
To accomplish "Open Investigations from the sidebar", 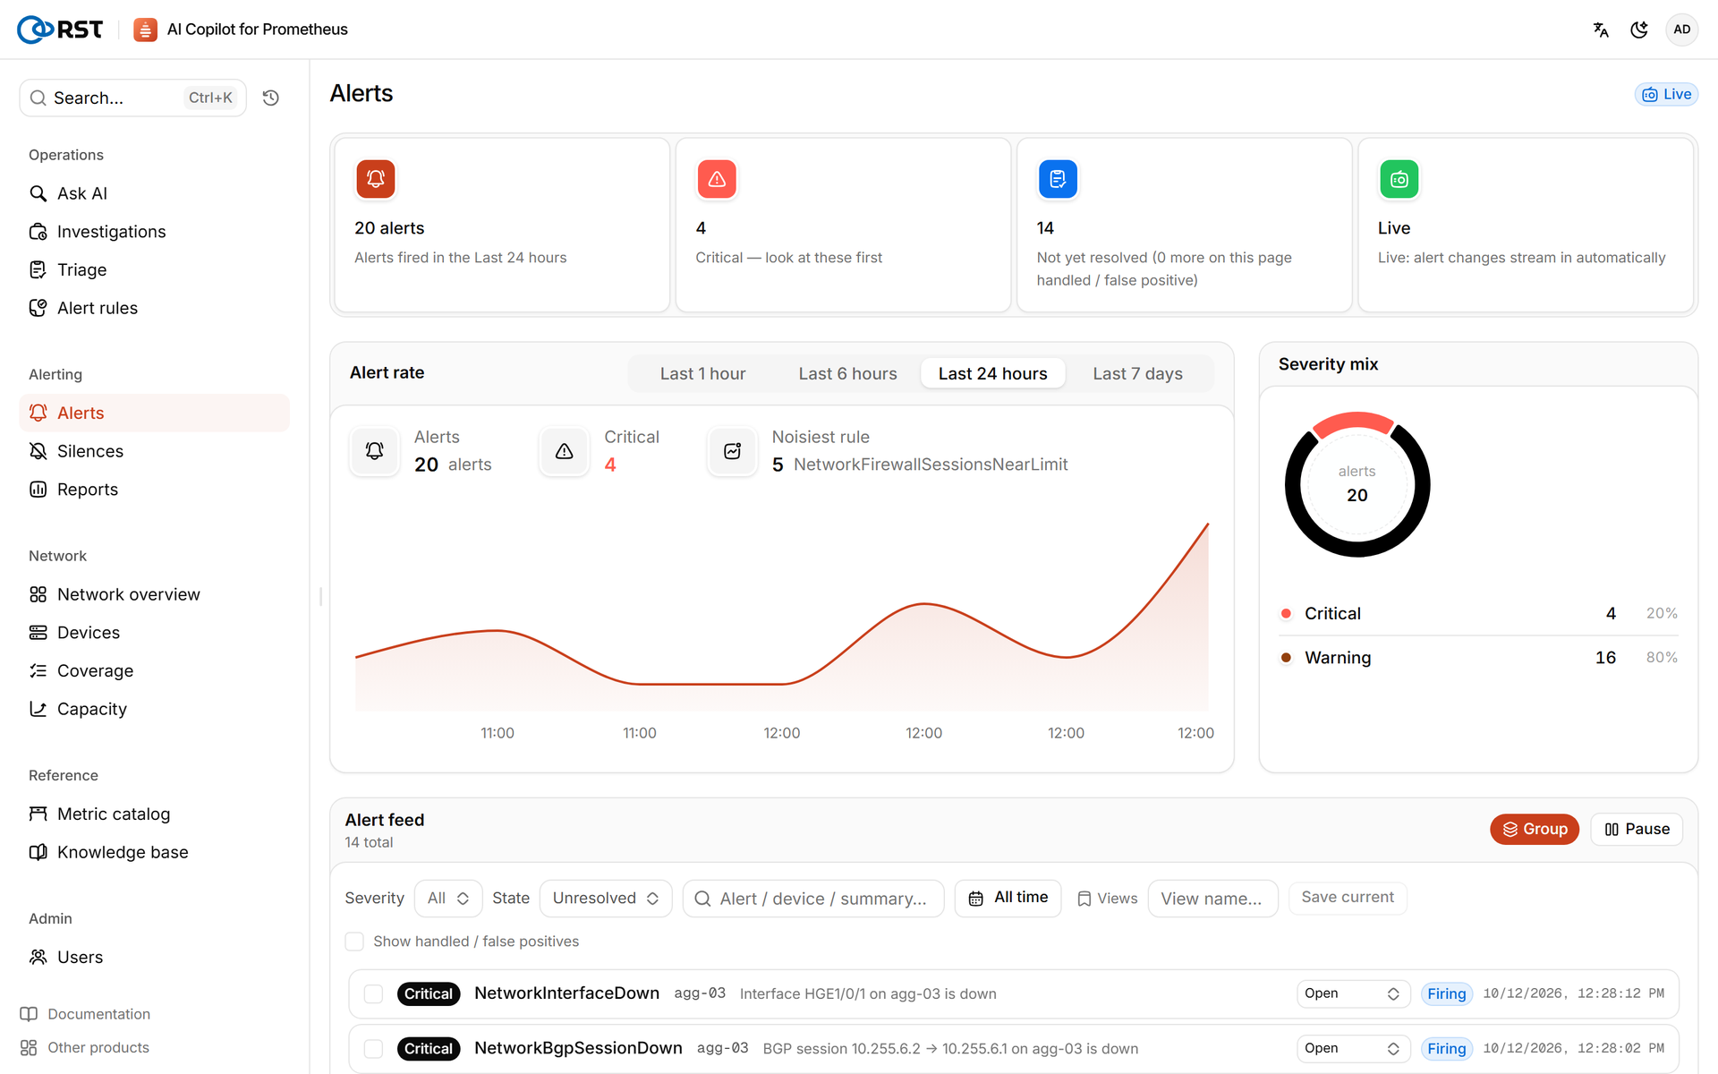I will (x=155, y=232).
